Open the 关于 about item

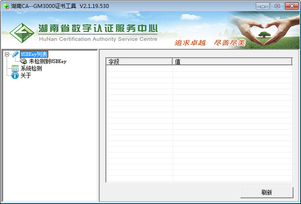[x=26, y=75]
